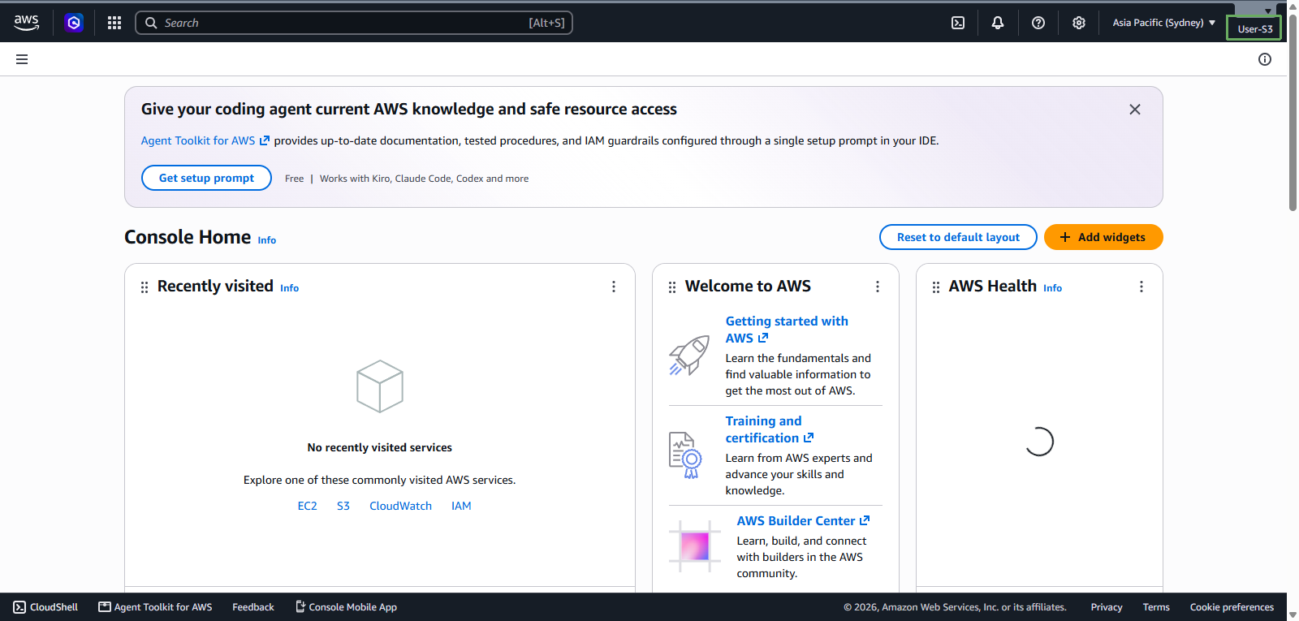Click Feedback in the footer

pos(253,607)
